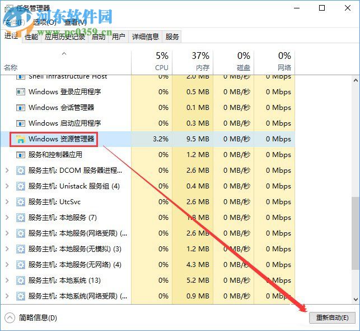This screenshot has height=331, width=360.
Task: Expand 服务主机: 本地系统(网络受限) group
Action: point(7,296)
